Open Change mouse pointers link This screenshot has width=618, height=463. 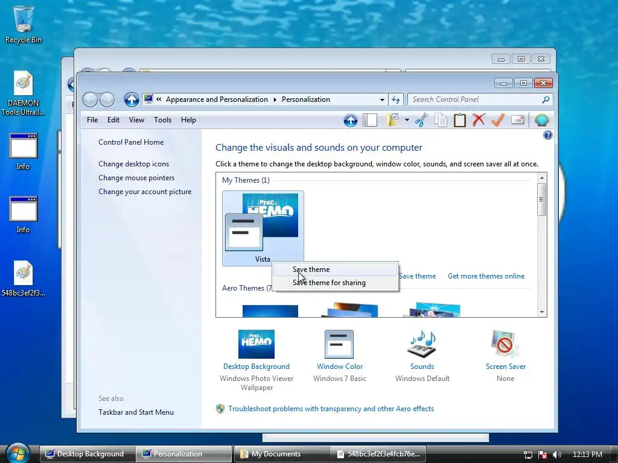click(x=136, y=178)
